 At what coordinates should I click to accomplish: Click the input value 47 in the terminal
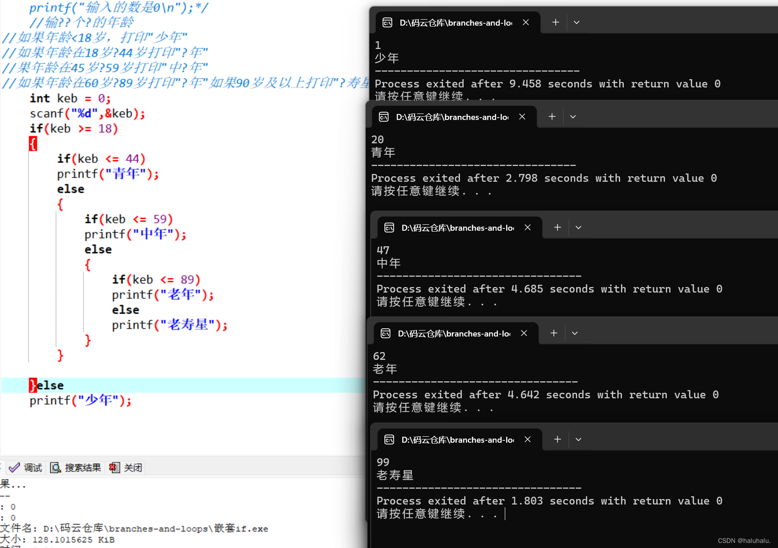pos(383,250)
